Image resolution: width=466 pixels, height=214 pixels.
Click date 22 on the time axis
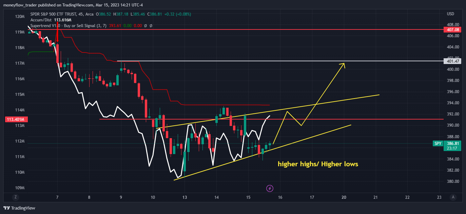point(408,197)
